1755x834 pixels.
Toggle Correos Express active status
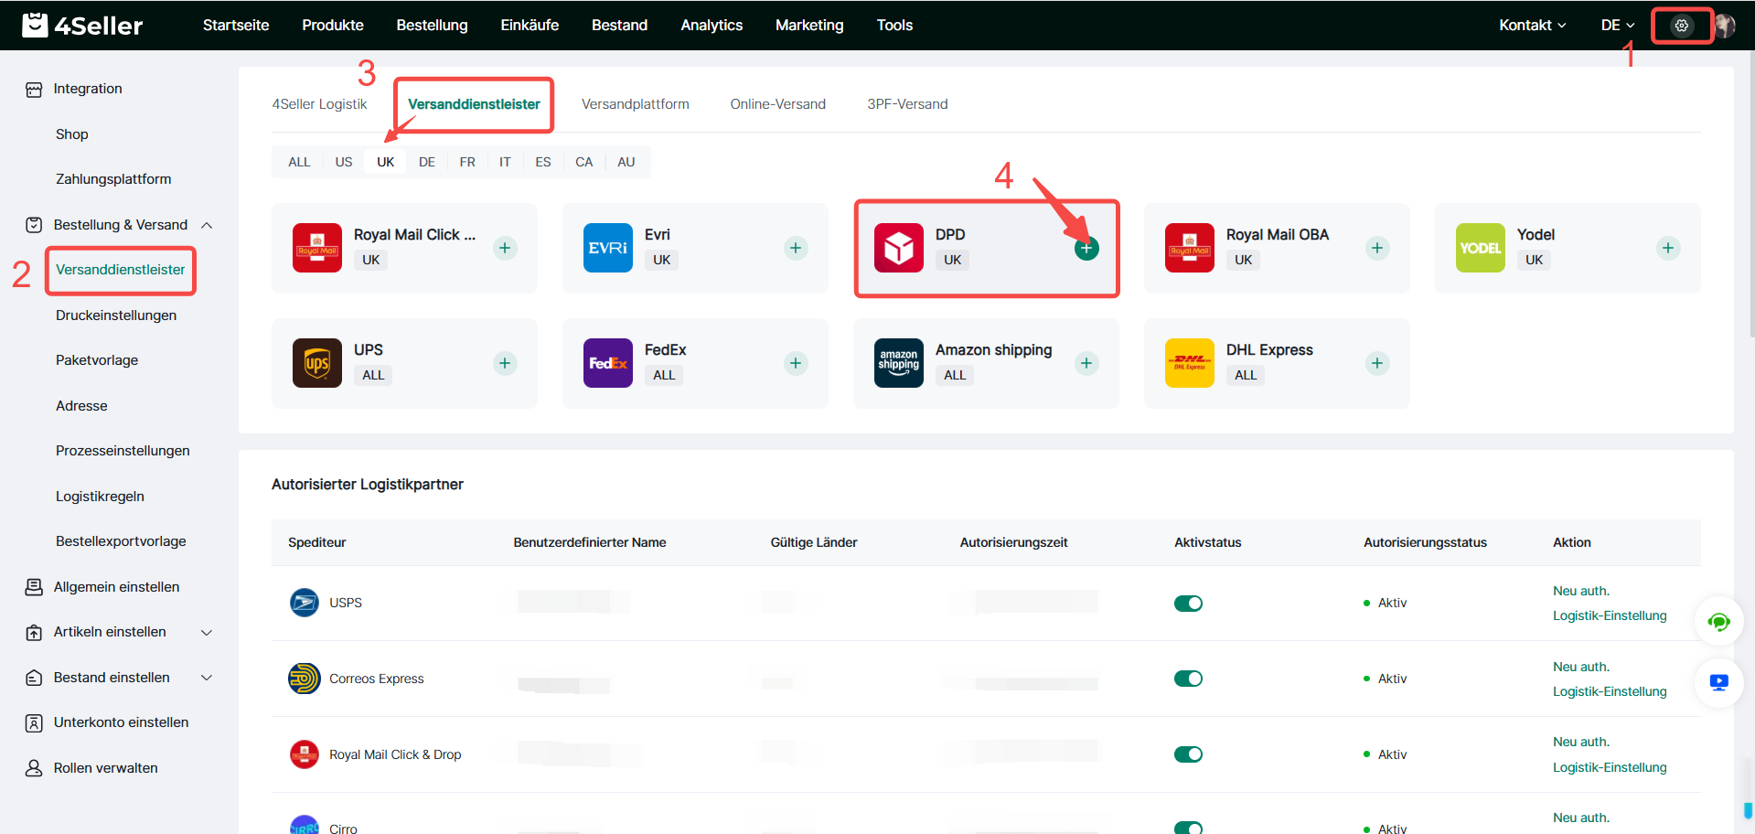point(1188,679)
